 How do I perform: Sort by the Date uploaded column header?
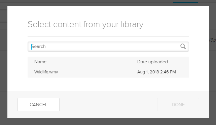pyautogui.click(x=152, y=62)
